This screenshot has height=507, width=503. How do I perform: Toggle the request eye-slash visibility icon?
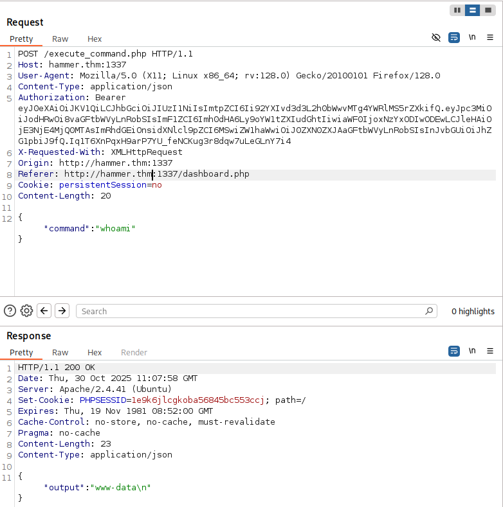[x=436, y=38]
